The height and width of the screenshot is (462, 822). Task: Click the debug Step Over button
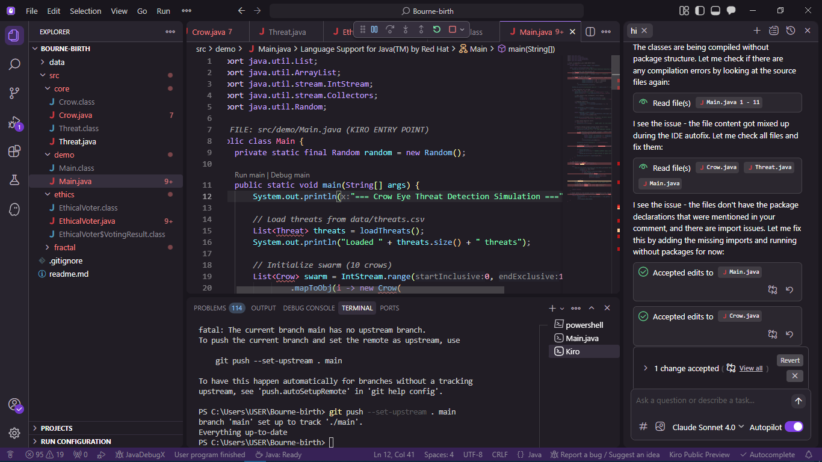[390, 29]
